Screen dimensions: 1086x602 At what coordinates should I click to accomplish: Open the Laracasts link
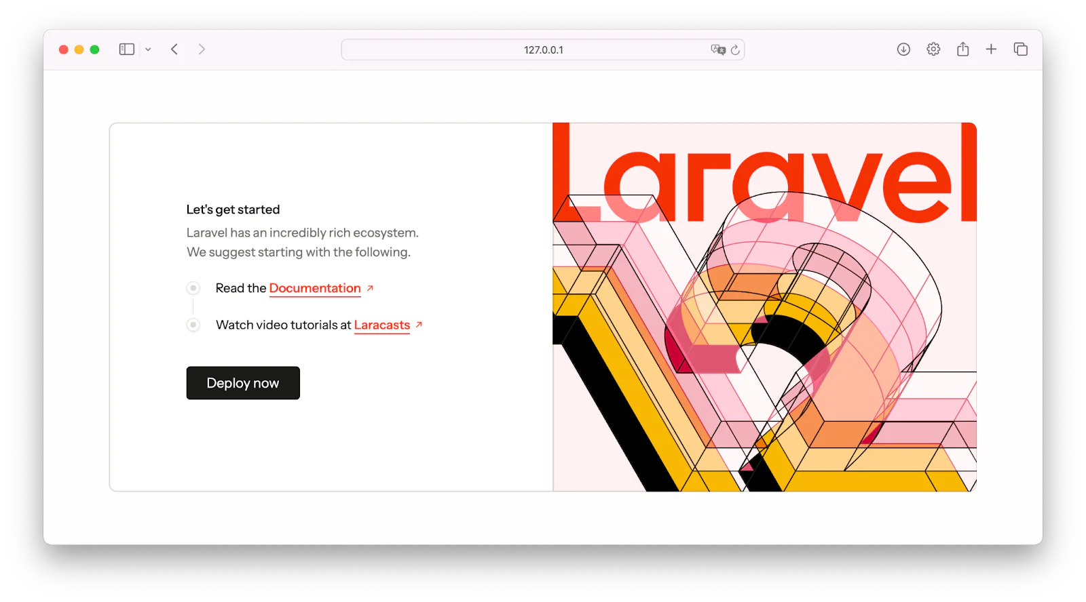pos(381,325)
